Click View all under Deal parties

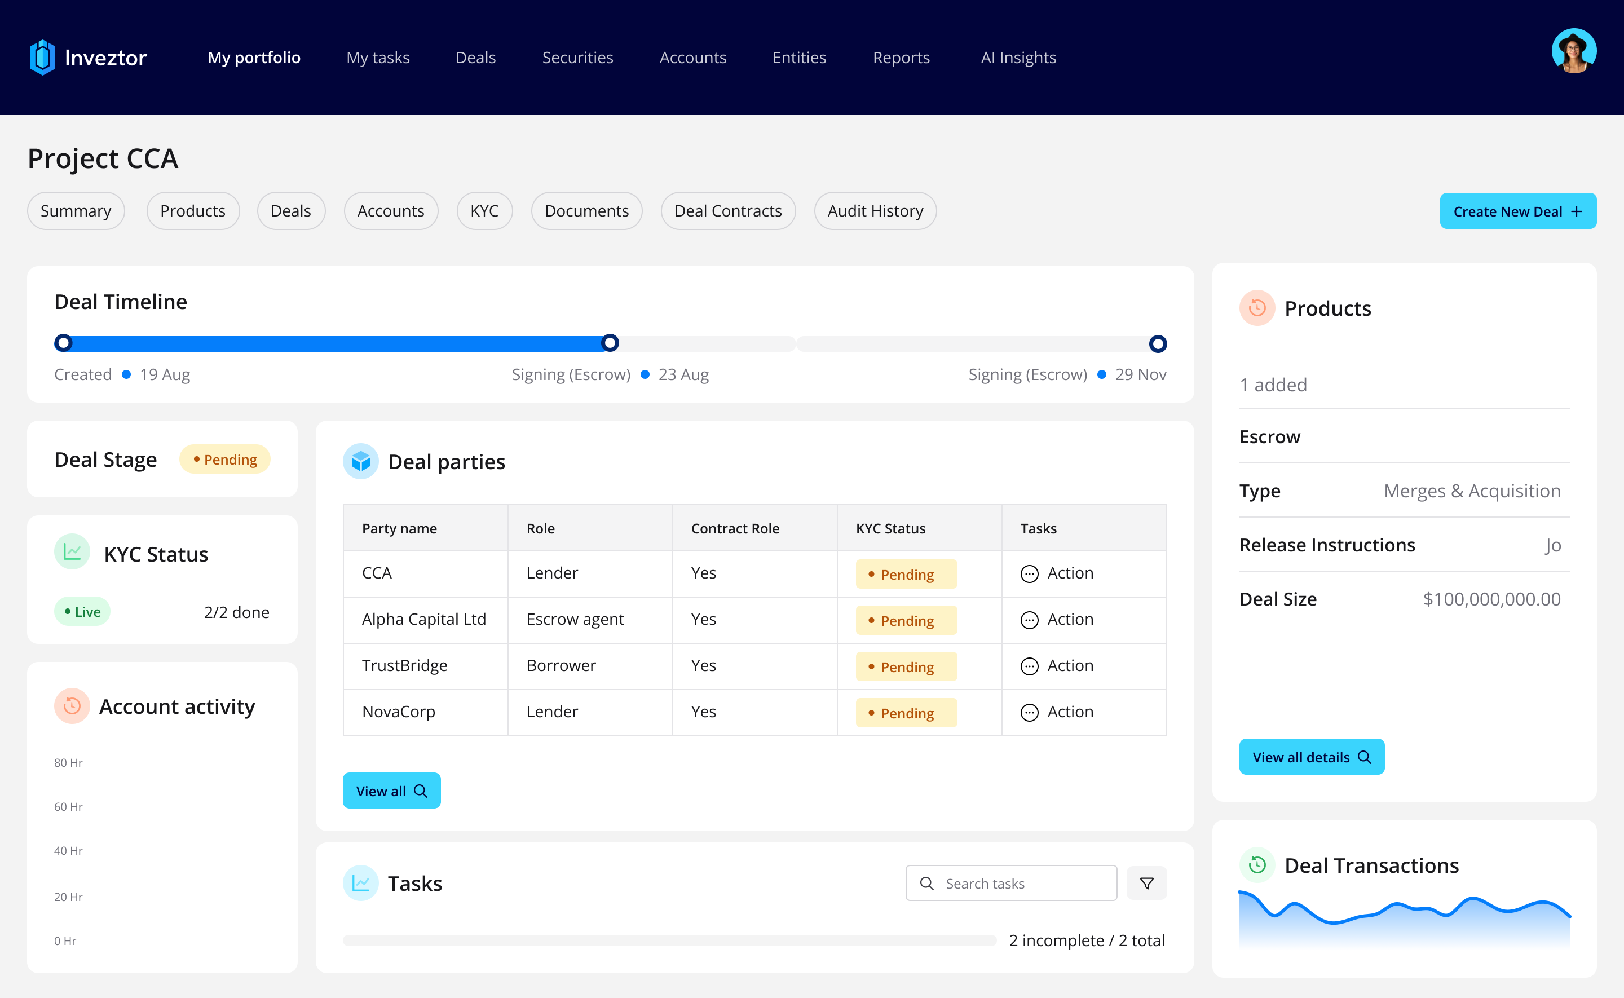[x=391, y=791]
